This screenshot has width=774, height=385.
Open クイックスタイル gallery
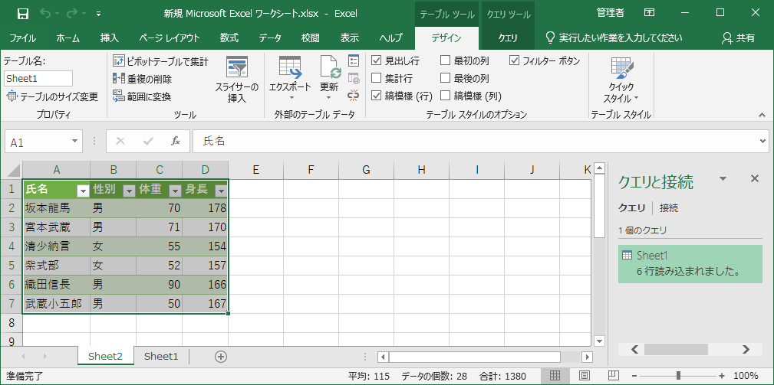click(x=621, y=80)
